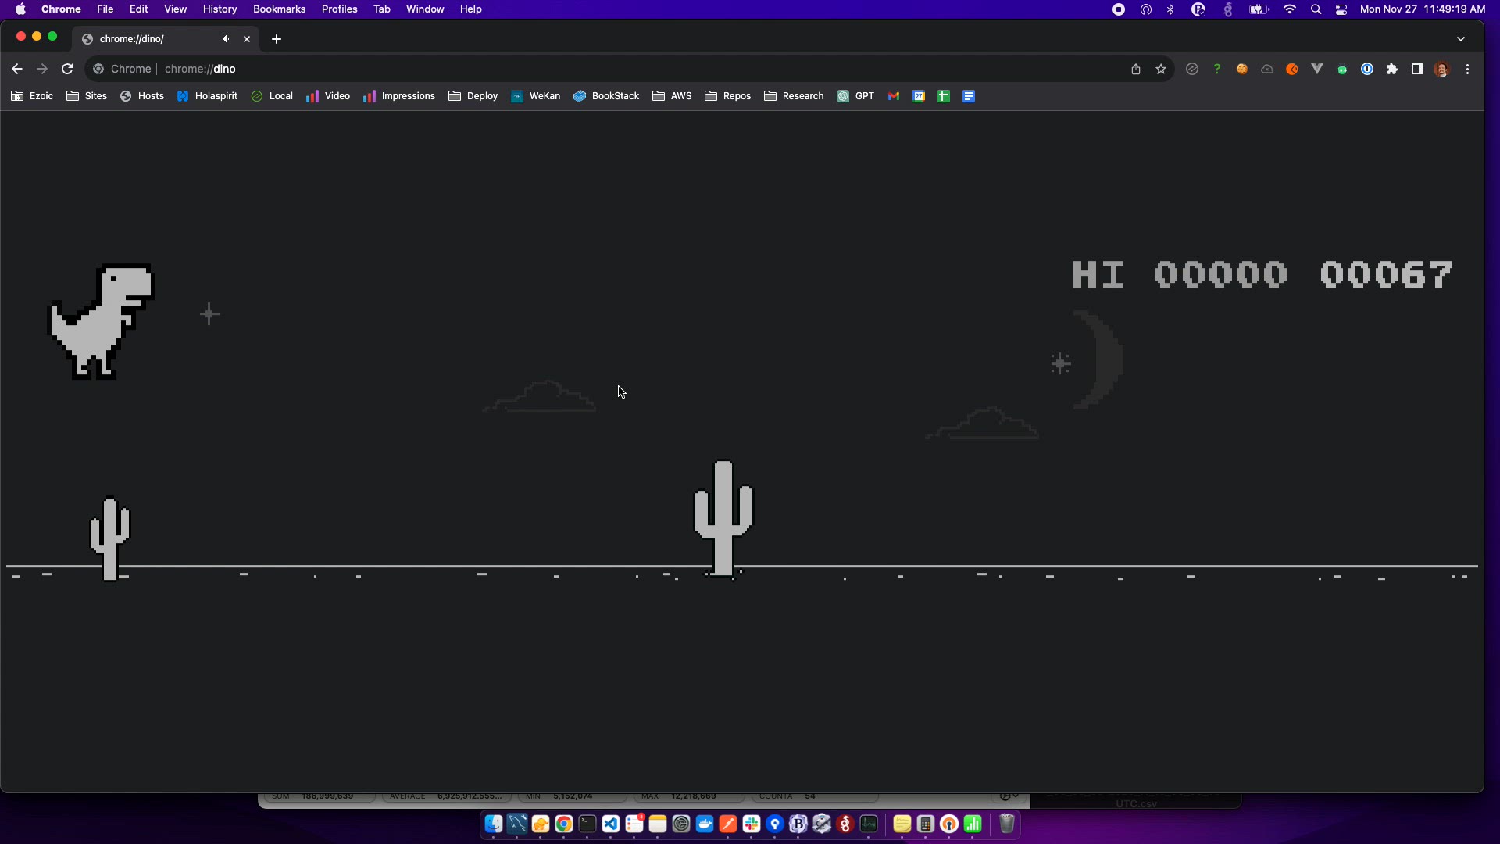Click the share page icon in address bar

[x=1136, y=69]
